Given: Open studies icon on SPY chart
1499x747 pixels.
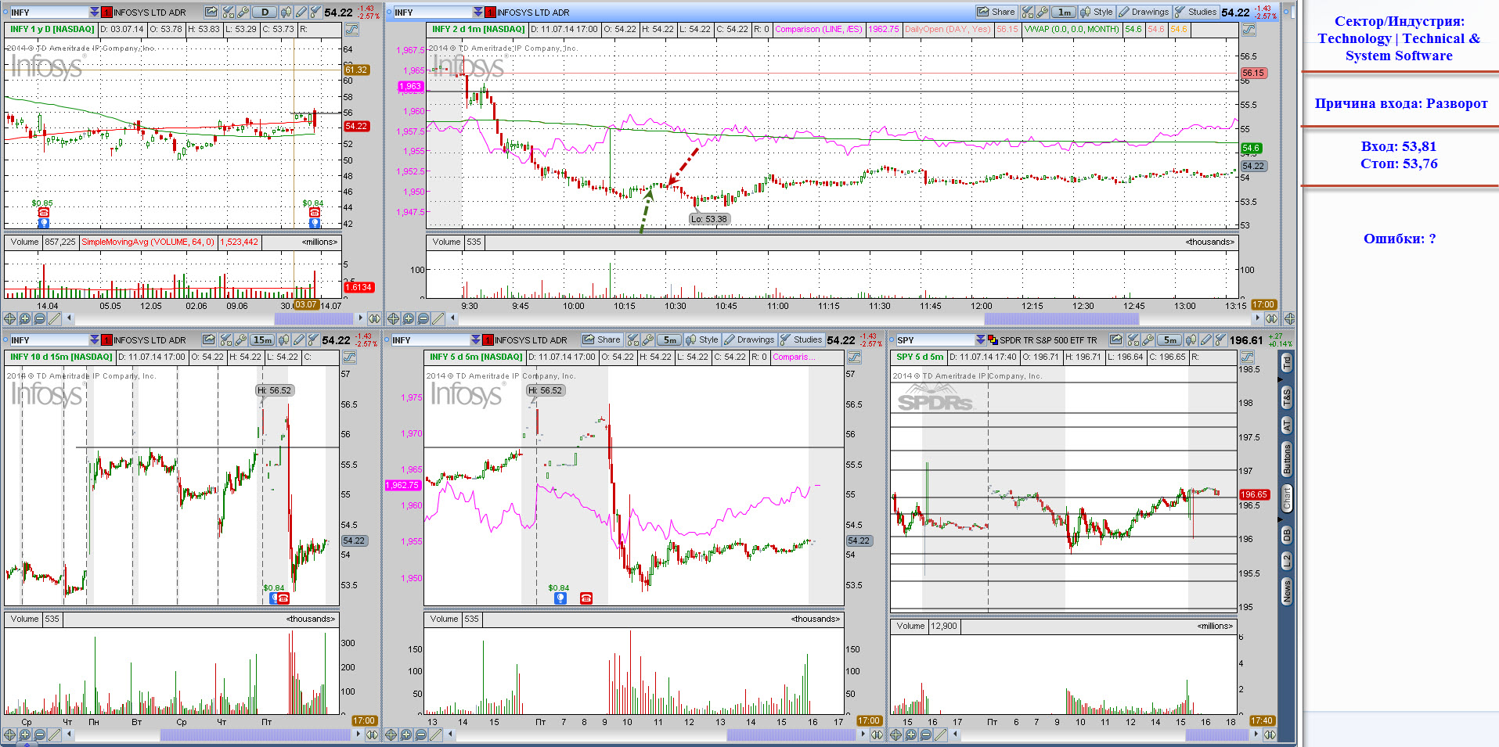Looking at the screenshot, I should [1220, 339].
